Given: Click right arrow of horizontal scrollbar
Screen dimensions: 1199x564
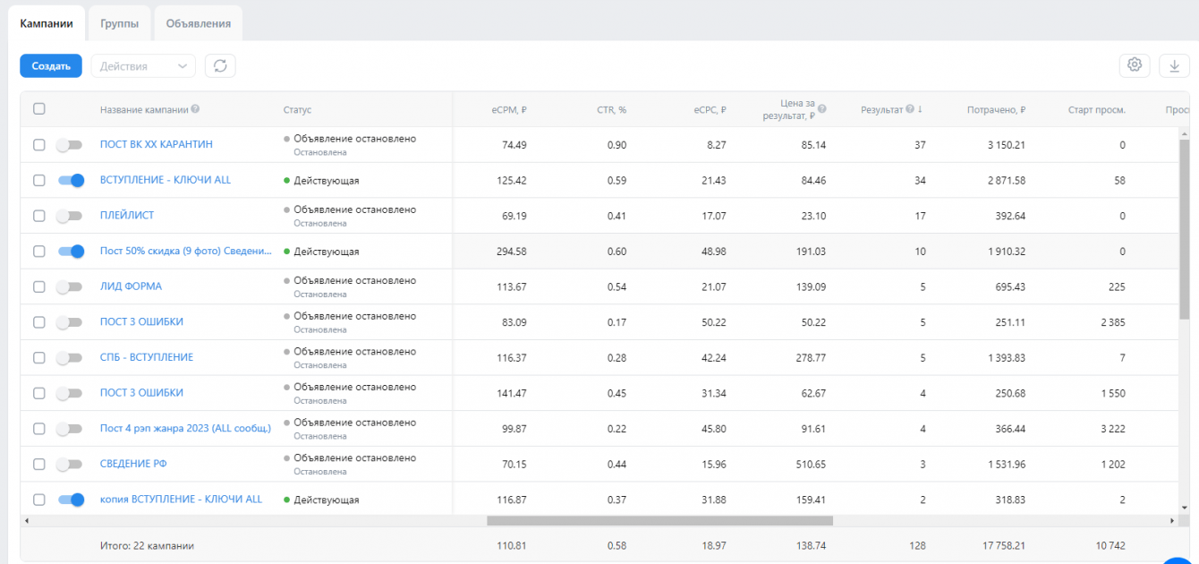Looking at the screenshot, I should pyautogui.click(x=1172, y=520).
